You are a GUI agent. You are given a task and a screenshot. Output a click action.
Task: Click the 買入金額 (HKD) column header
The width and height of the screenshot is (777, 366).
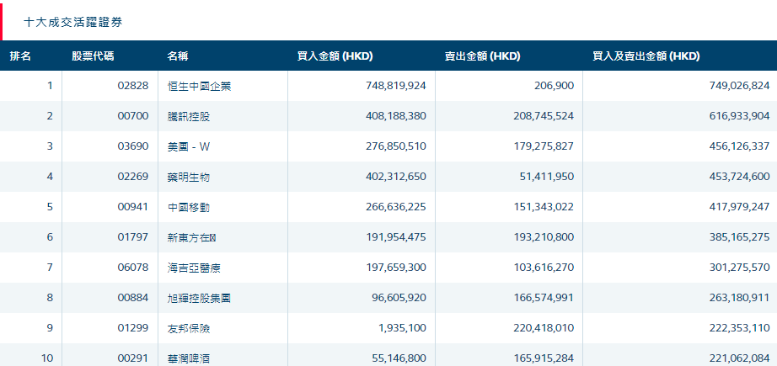[335, 56]
